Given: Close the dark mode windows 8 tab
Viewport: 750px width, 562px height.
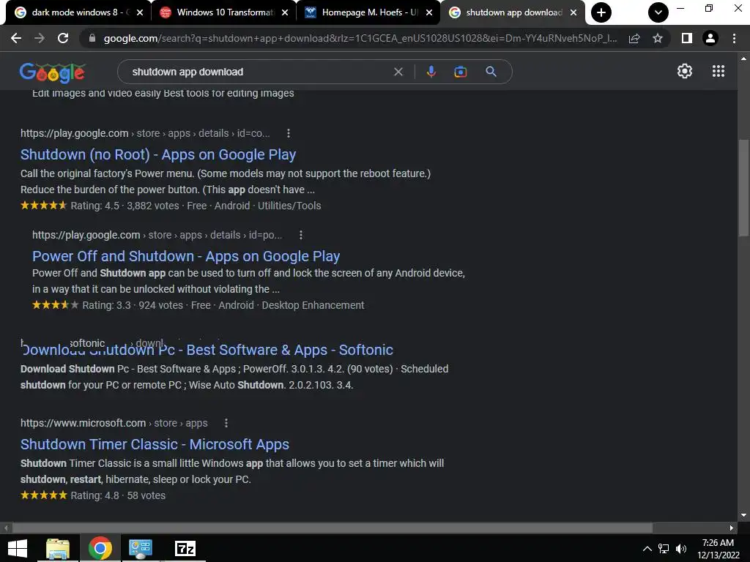Looking at the screenshot, I should coord(140,12).
